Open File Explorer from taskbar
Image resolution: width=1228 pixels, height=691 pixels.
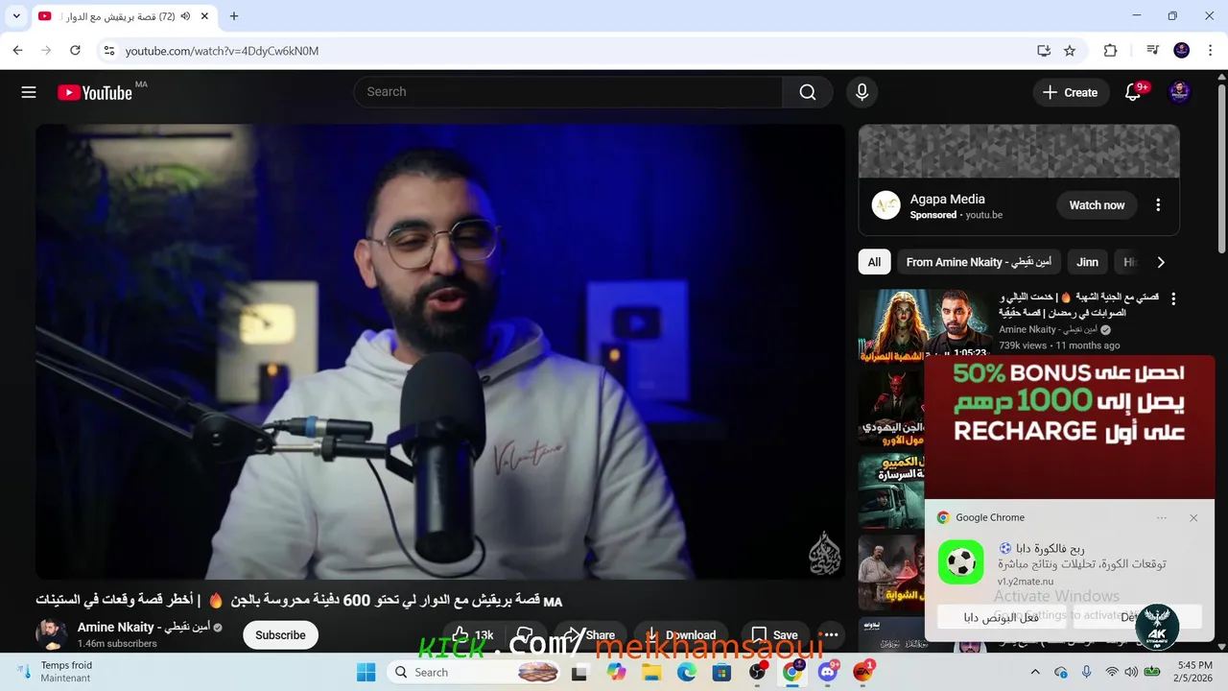coord(651,672)
